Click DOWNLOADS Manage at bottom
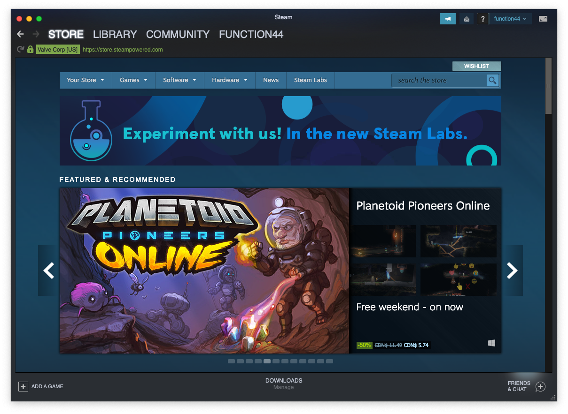 pos(284,384)
